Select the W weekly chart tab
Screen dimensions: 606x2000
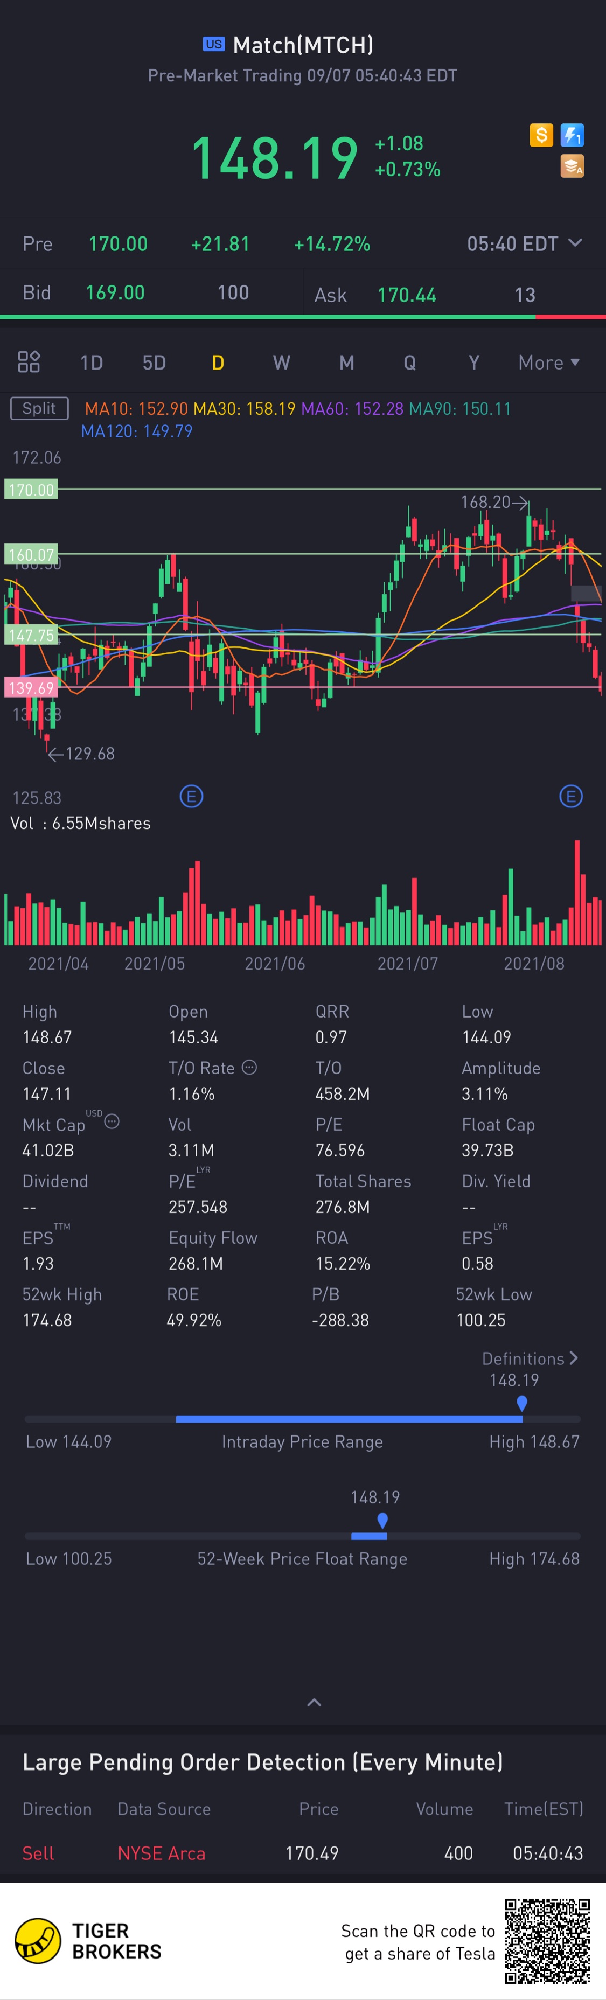point(282,363)
